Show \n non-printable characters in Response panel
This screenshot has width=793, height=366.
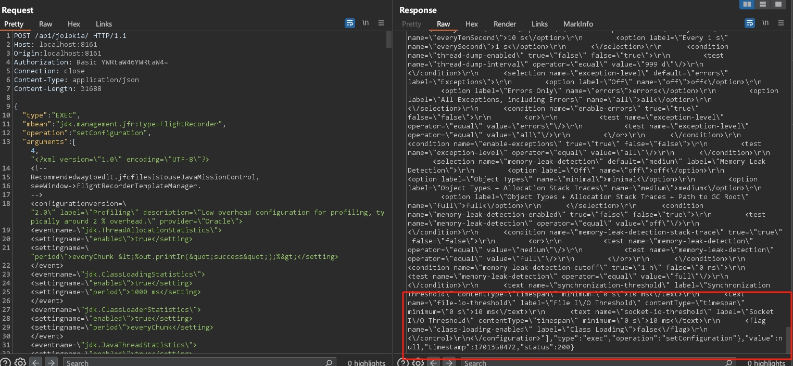tap(765, 23)
